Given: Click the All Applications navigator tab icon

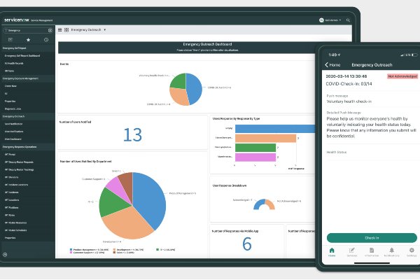Looking at the screenshot, I should 11,41.
